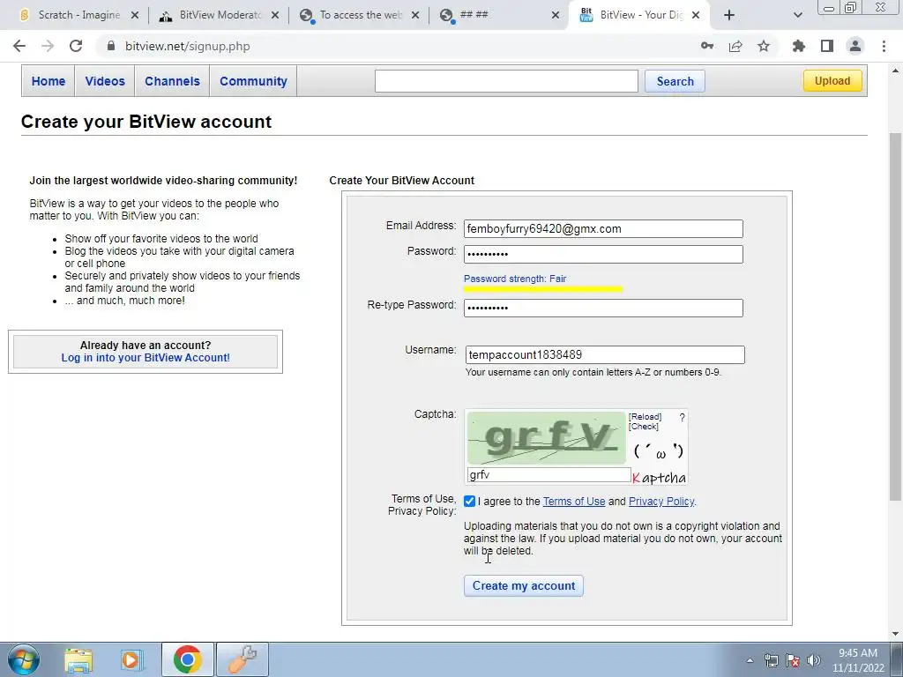The width and height of the screenshot is (903, 677).
Task: Open Windows Explorer from the taskbar
Action: tap(78, 659)
